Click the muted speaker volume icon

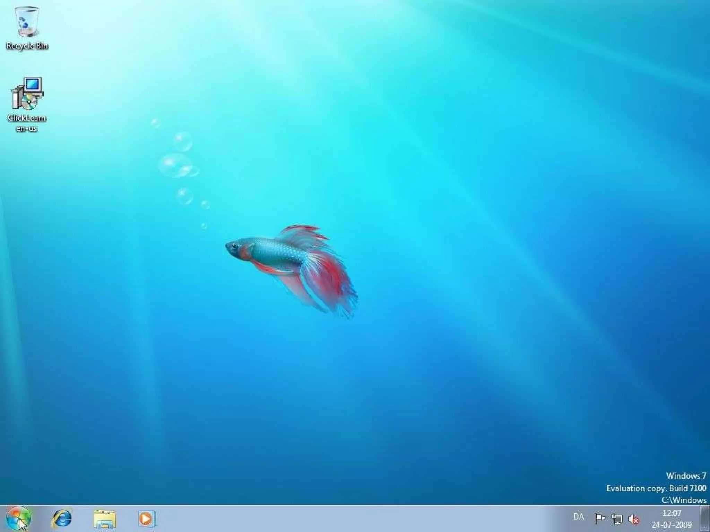[634, 519]
